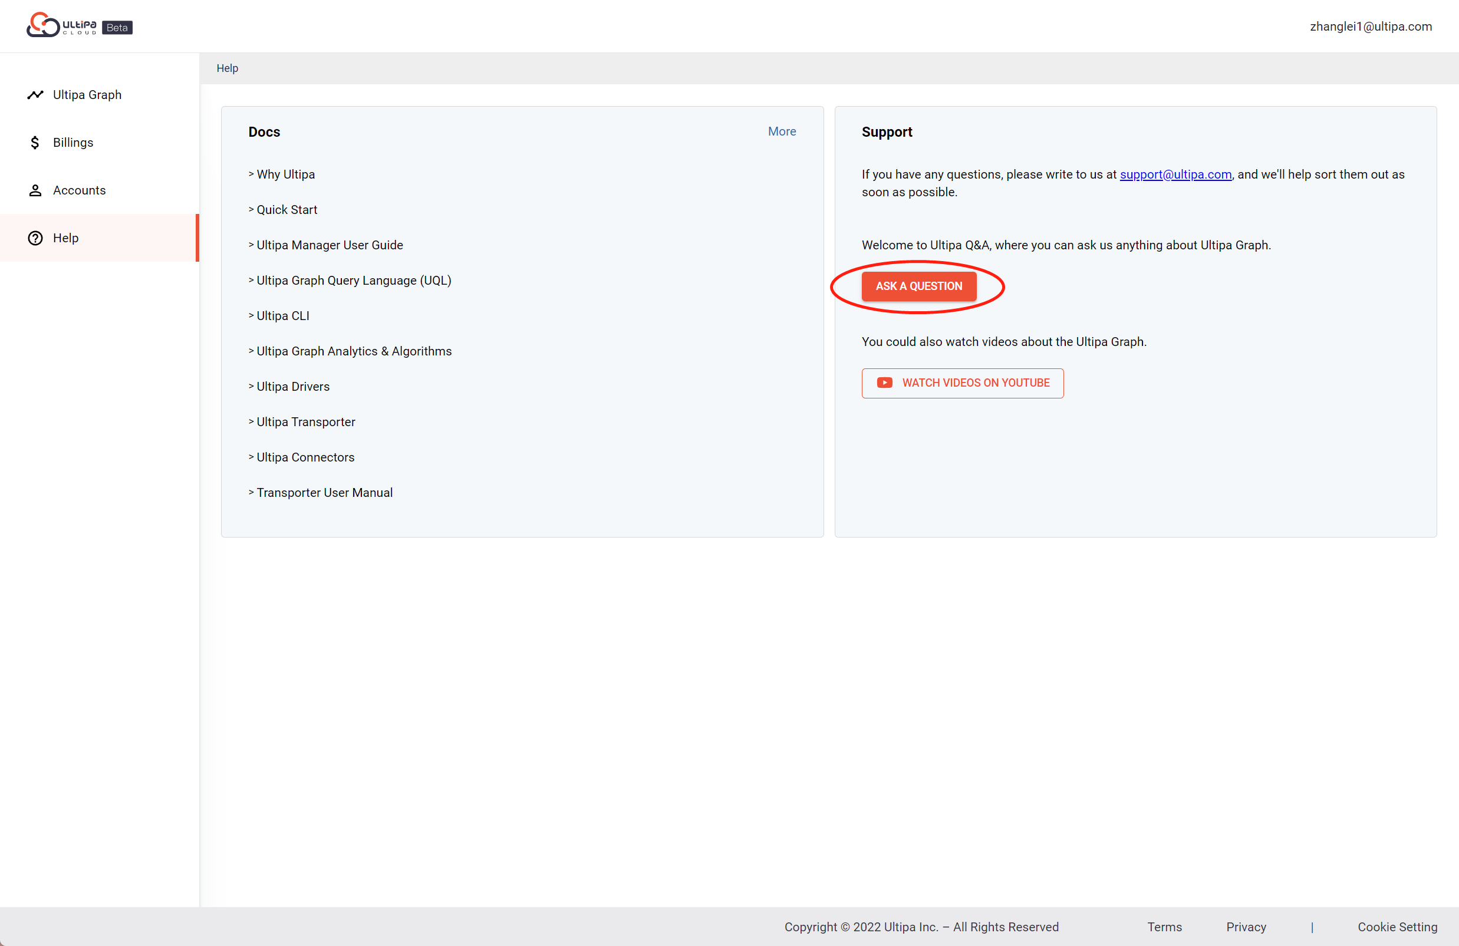The width and height of the screenshot is (1459, 946).
Task: Click the YouTube play icon
Action: (x=885, y=383)
